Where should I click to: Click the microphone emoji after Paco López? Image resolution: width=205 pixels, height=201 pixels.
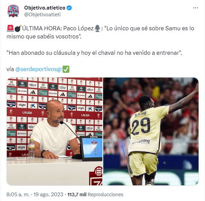(97, 28)
